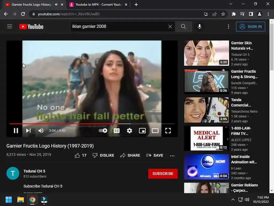
Task: Show hidden system tray icons
Action: tap(233, 200)
